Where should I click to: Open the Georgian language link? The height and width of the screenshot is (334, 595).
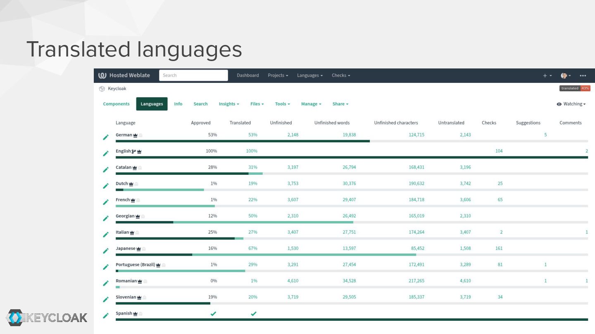pyautogui.click(x=125, y=216)
